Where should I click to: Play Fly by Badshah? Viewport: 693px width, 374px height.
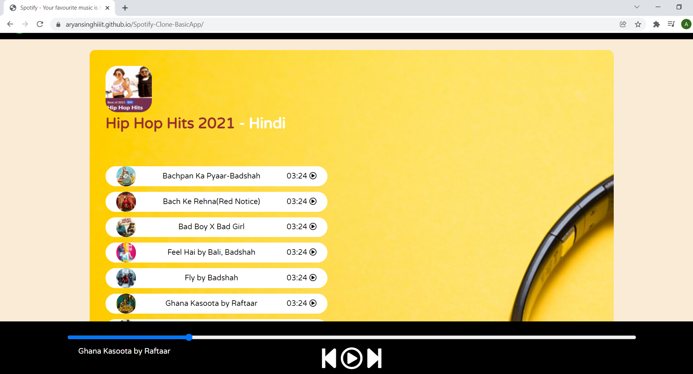[313, 278]
